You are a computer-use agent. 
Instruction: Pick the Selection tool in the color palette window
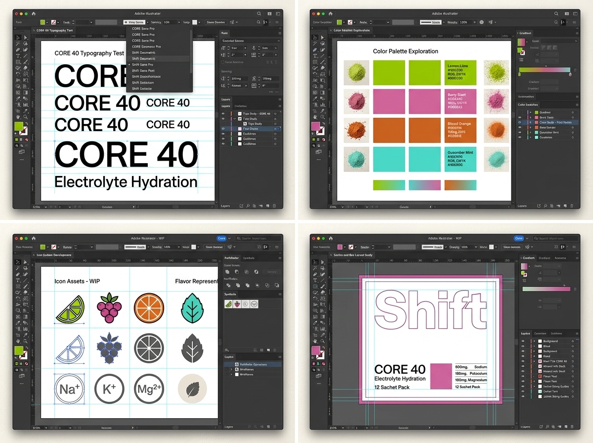point(316,38)
